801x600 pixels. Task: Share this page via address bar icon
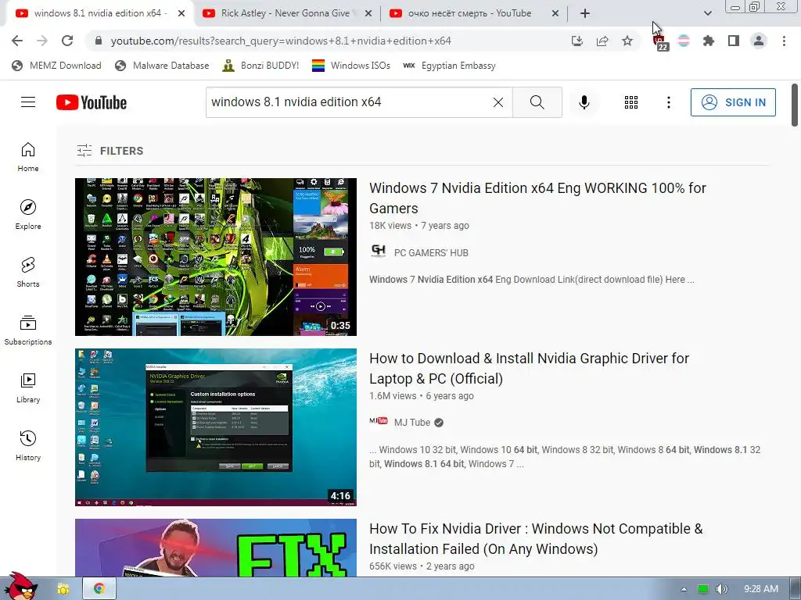coord(602,41)
